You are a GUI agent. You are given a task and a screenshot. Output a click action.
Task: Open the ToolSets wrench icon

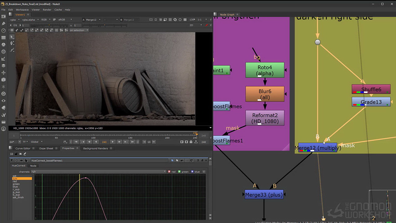click(x=3, y=115)
